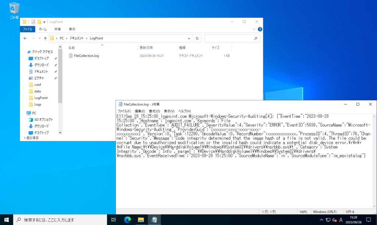Expand the Explorer ribbon chevron
This screenshot has width=377, height=225.
[254, 29]
